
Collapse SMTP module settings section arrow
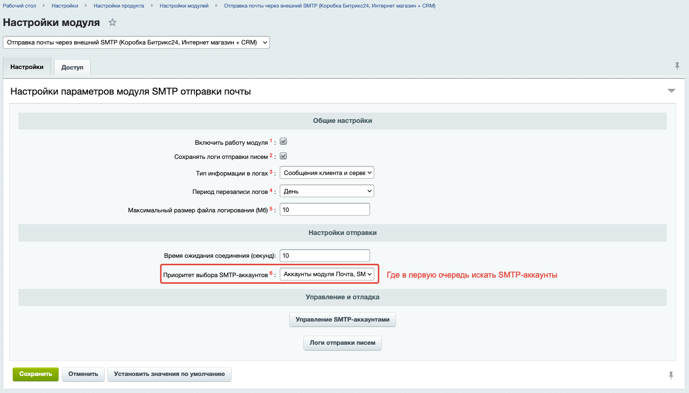(x=672, y=91)
